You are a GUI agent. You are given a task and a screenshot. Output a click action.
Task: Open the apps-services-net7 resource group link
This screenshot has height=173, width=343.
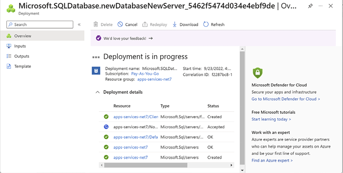click(155, 79)
